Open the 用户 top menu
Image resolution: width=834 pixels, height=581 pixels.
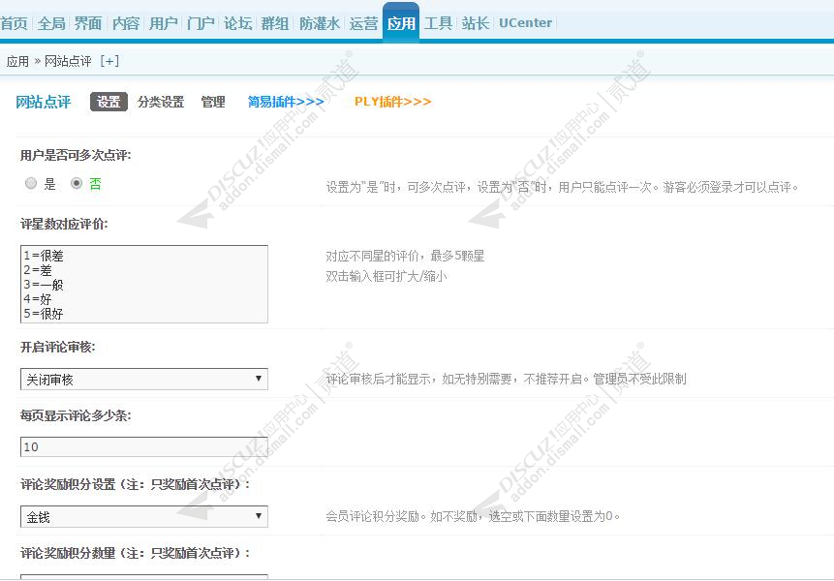[164, 23]
